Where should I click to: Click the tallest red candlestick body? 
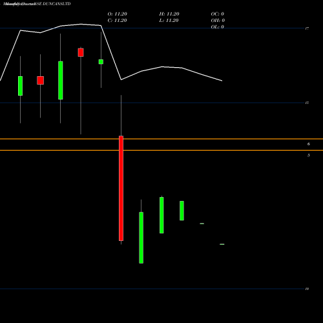[121, 189]
